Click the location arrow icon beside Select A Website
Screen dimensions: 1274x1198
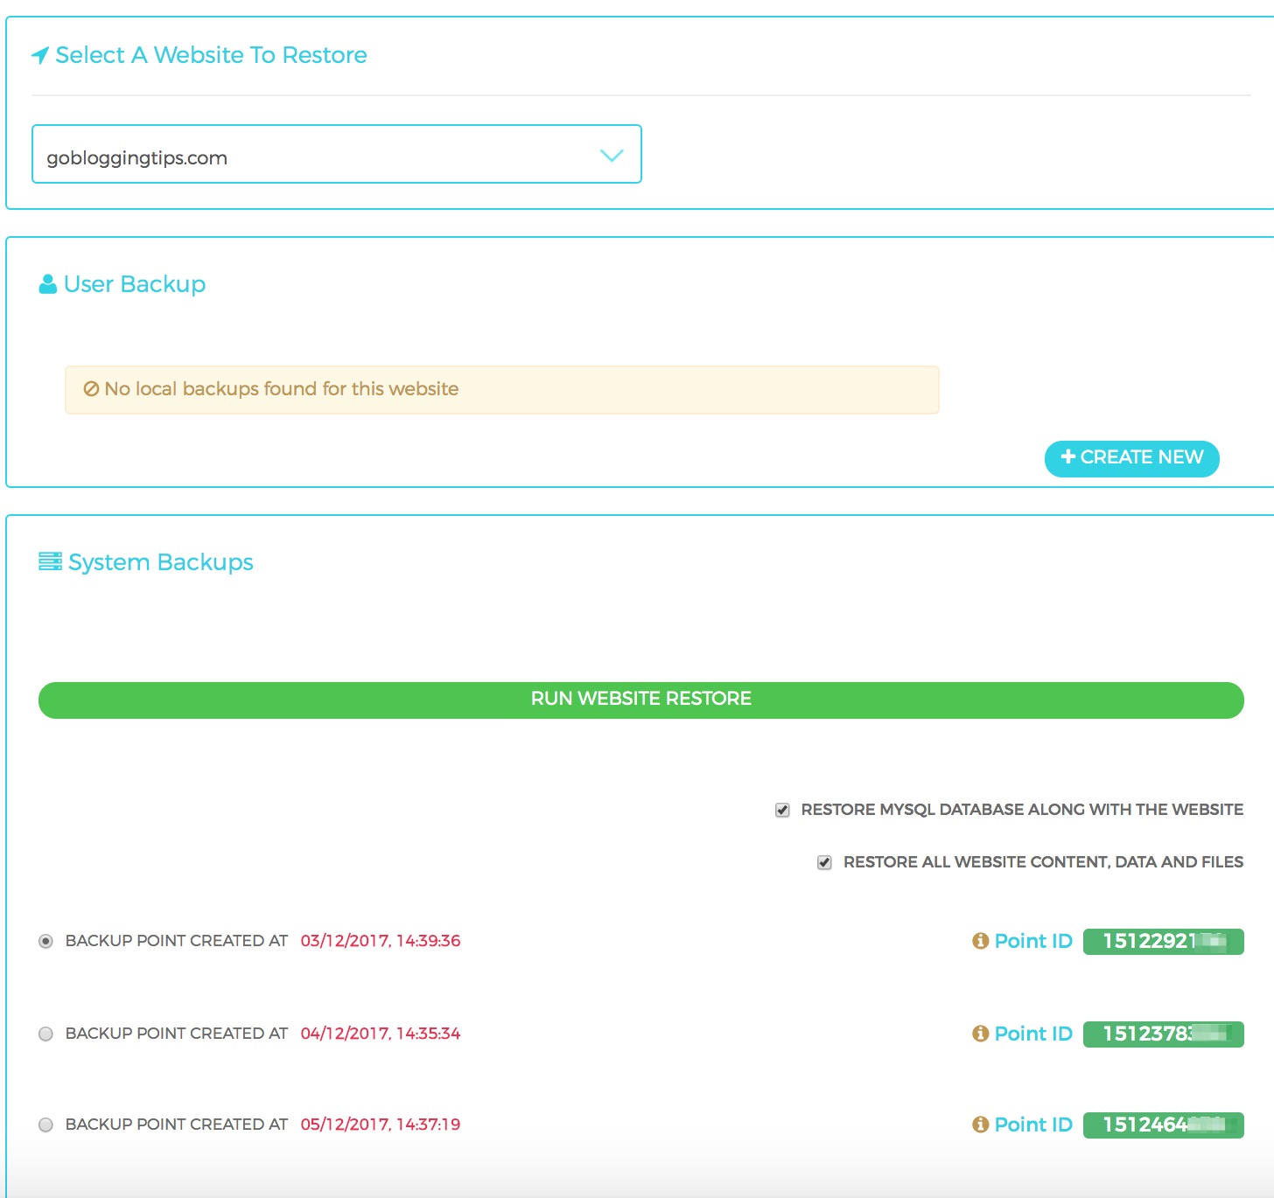40,56
